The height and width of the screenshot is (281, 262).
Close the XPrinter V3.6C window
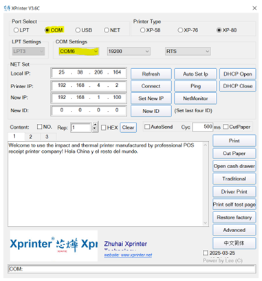pos(254,8)
